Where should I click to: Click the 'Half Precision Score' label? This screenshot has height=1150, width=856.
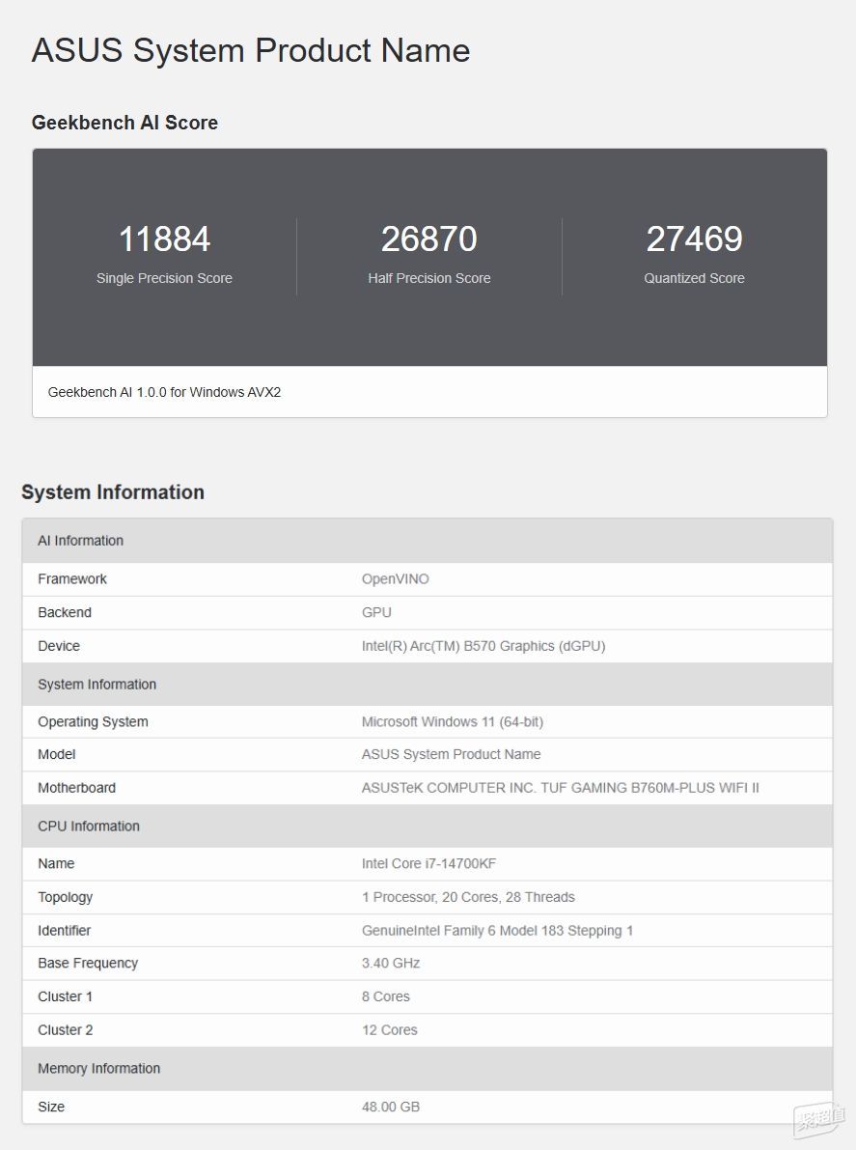point(429,278)
